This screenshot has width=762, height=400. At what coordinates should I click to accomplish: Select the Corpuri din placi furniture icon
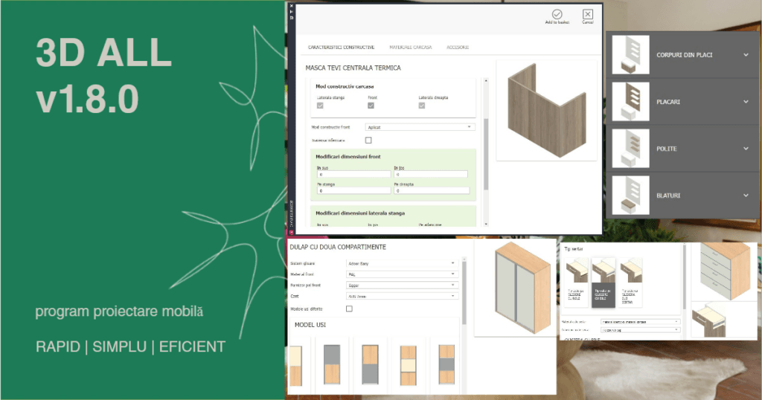tap(630, 55)
